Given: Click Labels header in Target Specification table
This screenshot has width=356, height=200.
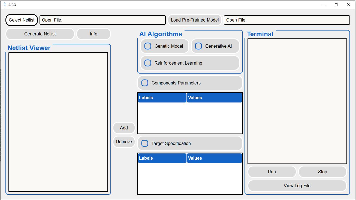Looking at the screenshot, I should point(162,158).
